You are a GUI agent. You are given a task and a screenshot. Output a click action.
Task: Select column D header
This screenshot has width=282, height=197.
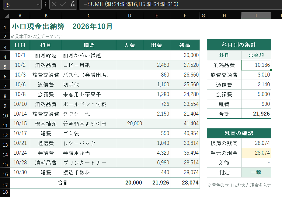click(130, 16)
